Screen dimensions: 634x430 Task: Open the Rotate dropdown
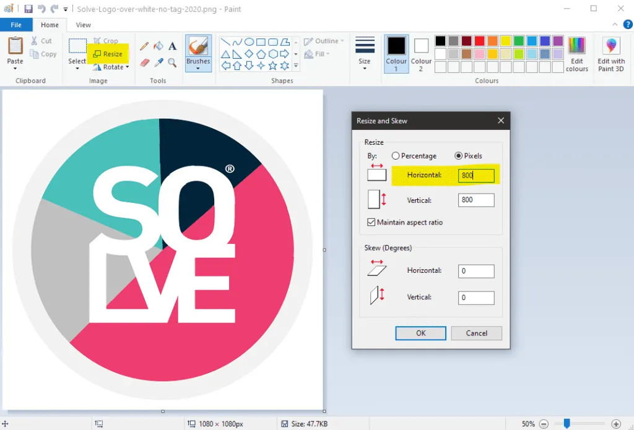111,67
